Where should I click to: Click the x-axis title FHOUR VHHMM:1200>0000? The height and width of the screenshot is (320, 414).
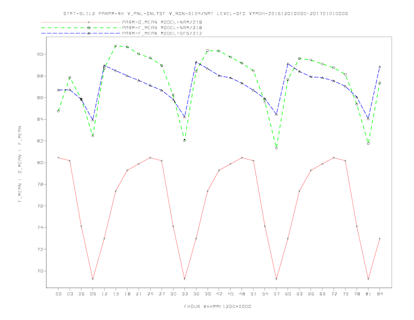click(217, 306)
